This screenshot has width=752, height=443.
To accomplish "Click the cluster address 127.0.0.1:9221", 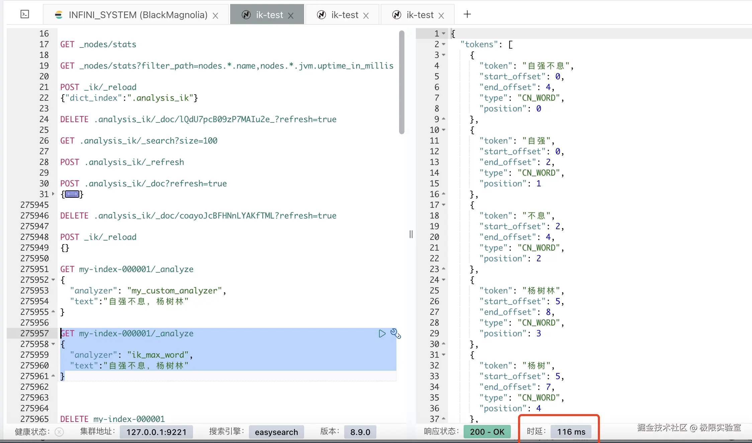I will 156,432.
